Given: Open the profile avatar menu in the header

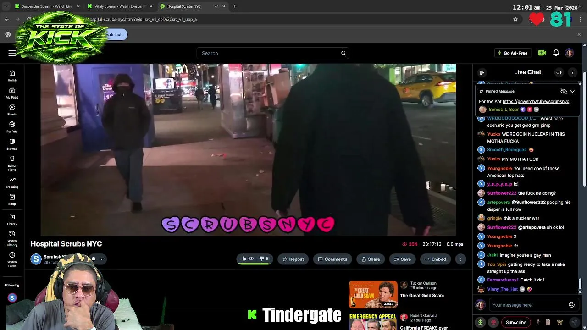Looking at the screenshot, I should 569,53.
